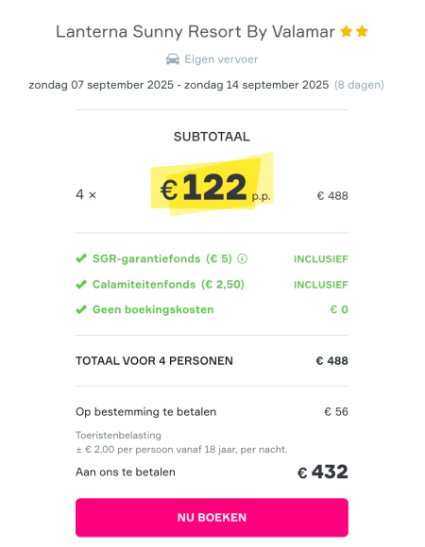Click the travel dates line
Image resolution: width=425 pixels, height=547 pixels.
pyautogui.click(x=178, y=85)
